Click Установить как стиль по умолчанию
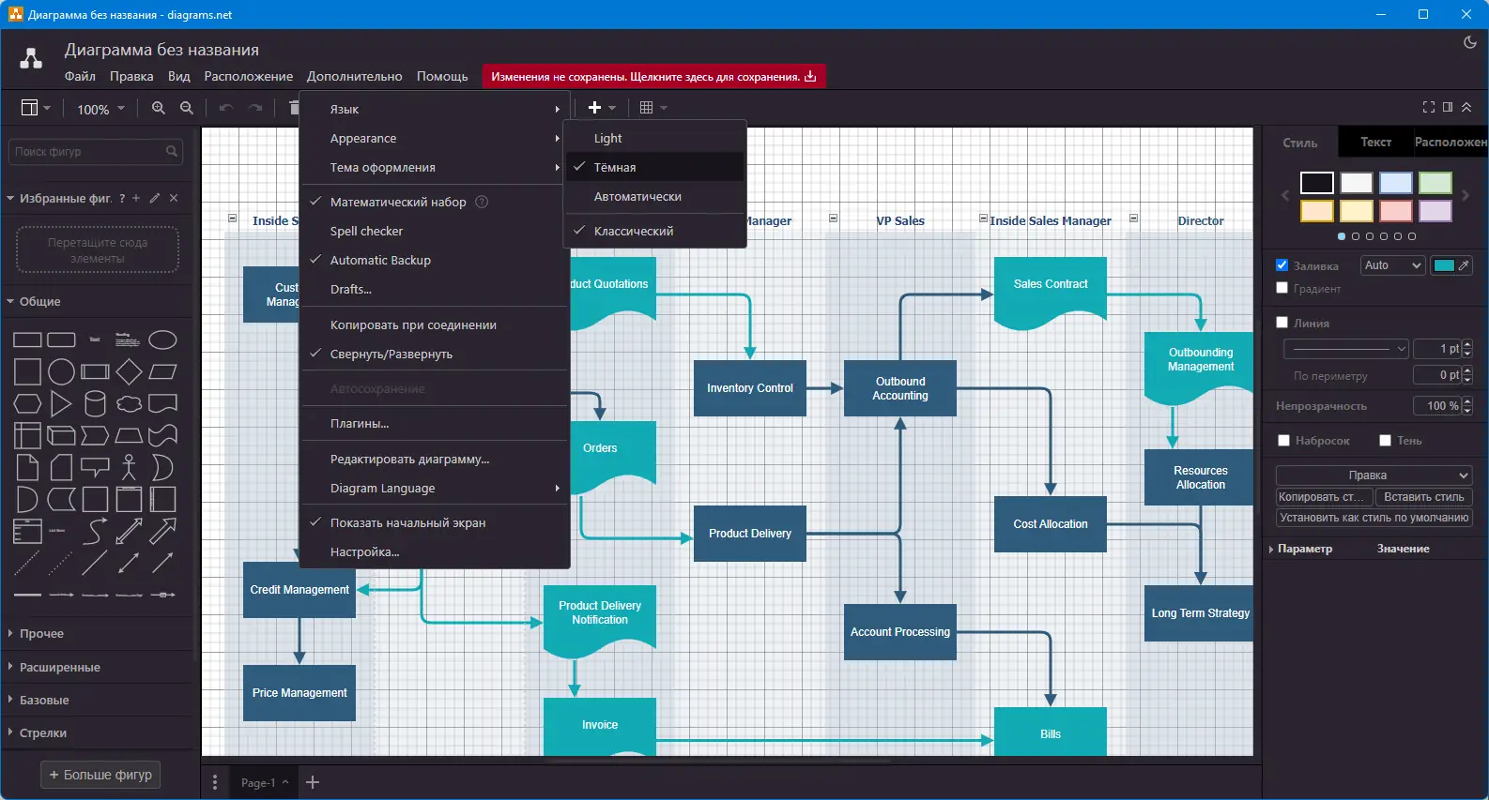This screenshot has height=800, width=1489. (x=1374, y=518)
